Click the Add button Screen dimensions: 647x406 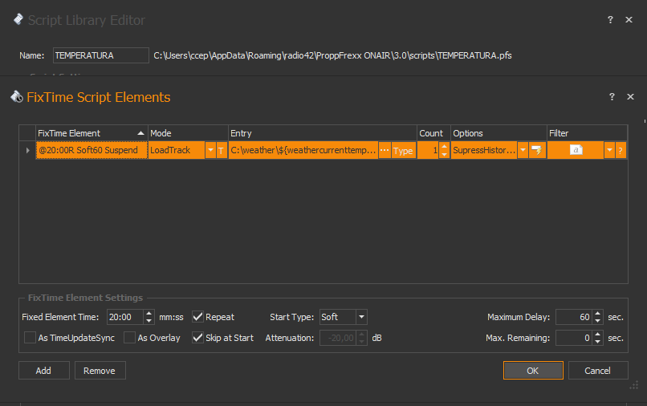click(x=43, y=371)
